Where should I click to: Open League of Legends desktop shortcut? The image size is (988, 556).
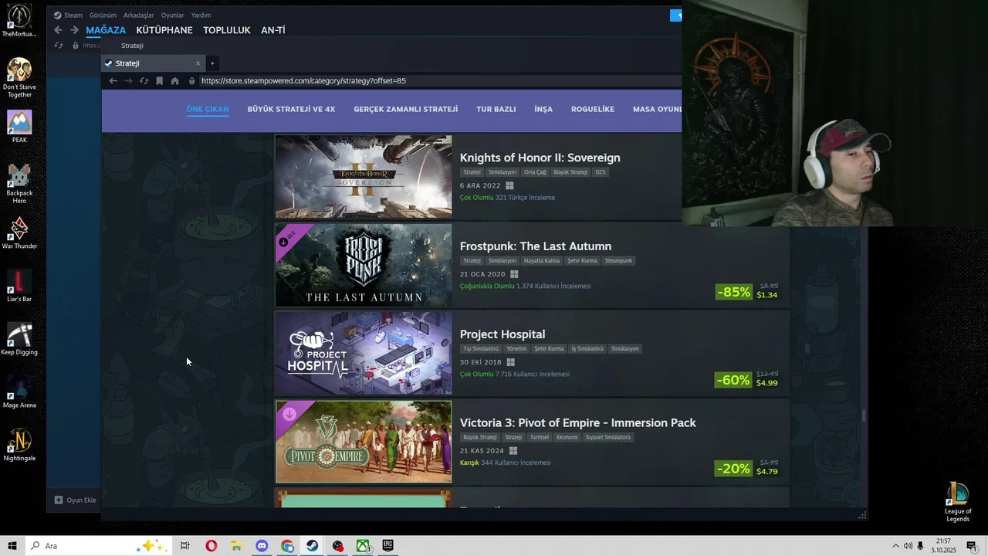pyautogui.click(x=958, y=502)
